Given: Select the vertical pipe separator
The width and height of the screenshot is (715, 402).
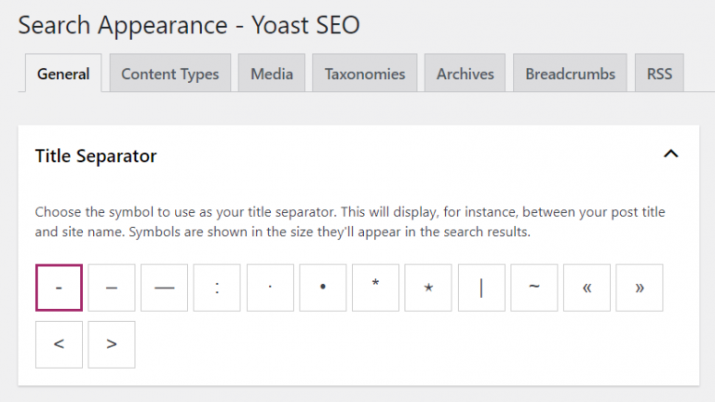Looking at the screenshot, I should [481, 288].
